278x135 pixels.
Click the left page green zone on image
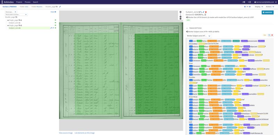(x=97, y=74)
